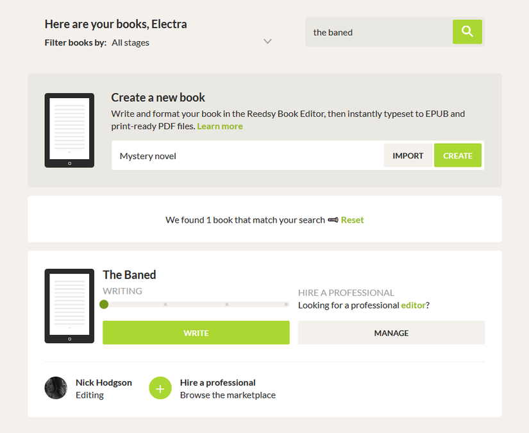Screen dimensions: 529x433
Task: Open the All stages filter dropdown
Action: (130, 42)
